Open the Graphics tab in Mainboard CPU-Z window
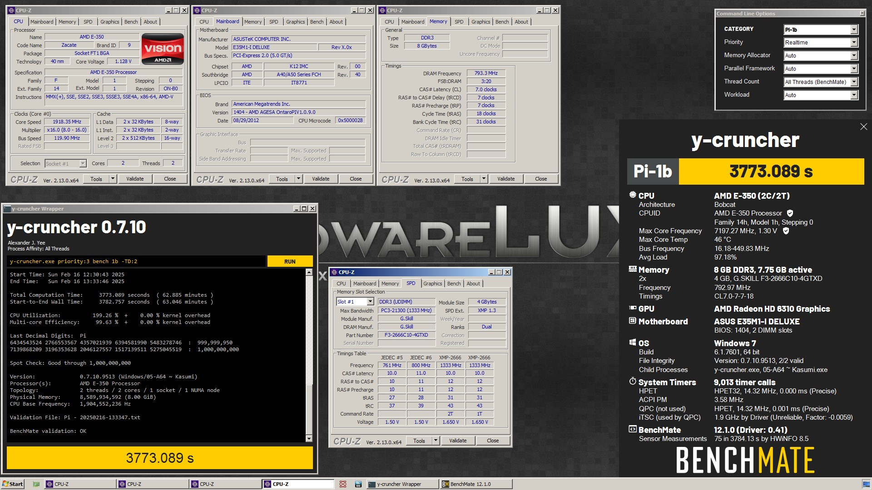The image size is (872, 490). pyautogui.click(x=295, y=22)
